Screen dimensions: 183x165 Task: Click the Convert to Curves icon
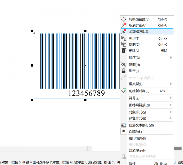[123, 19]
